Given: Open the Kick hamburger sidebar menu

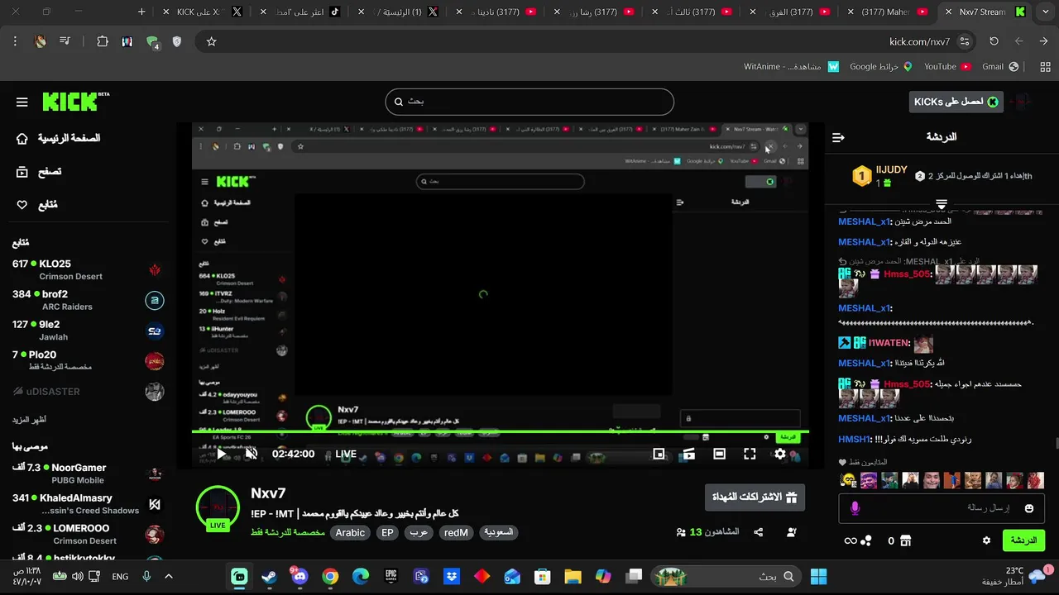Looking at the screenshot, I should [x=22, y=102].
